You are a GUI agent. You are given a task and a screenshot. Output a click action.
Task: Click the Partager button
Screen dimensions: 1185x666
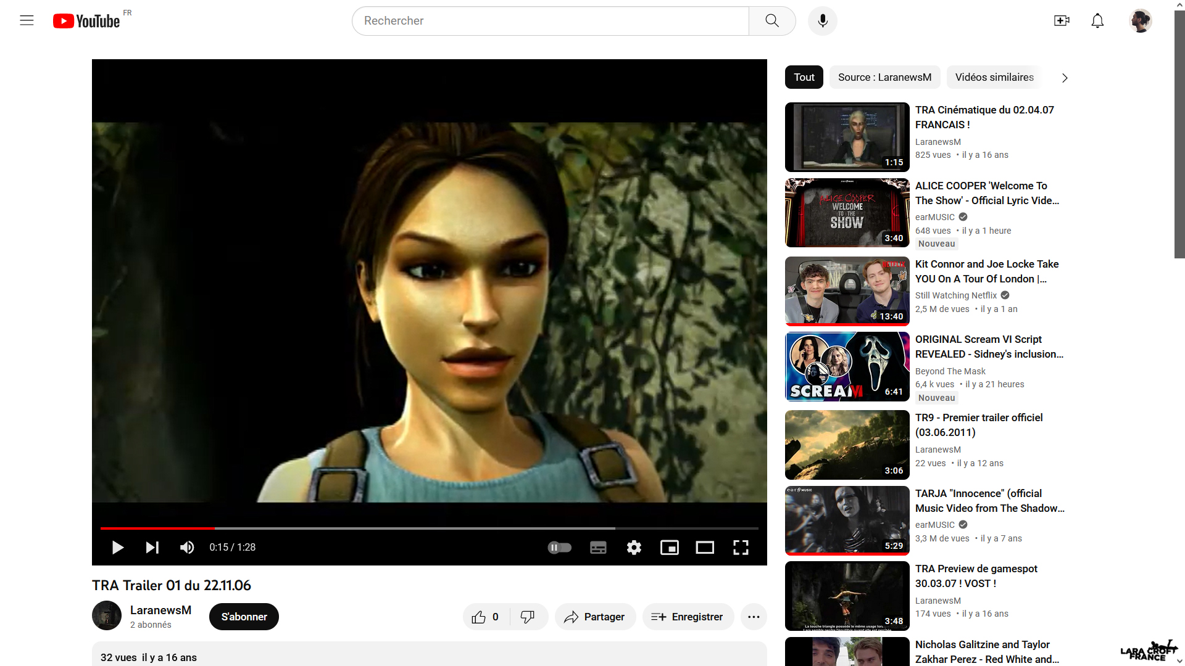(595, 617)
